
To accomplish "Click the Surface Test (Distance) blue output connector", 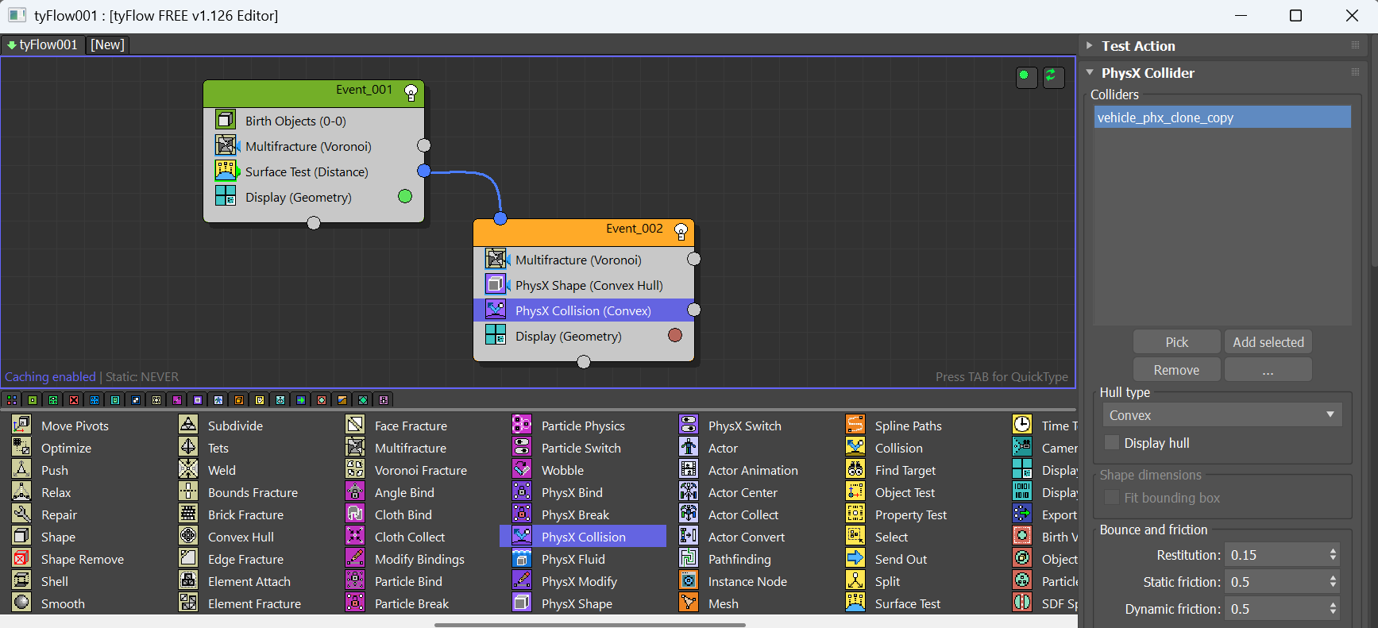I will 424,171.
